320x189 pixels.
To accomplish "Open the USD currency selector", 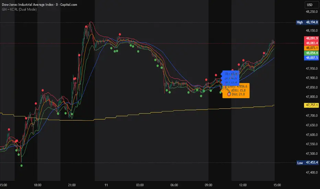I will (311, 5).
